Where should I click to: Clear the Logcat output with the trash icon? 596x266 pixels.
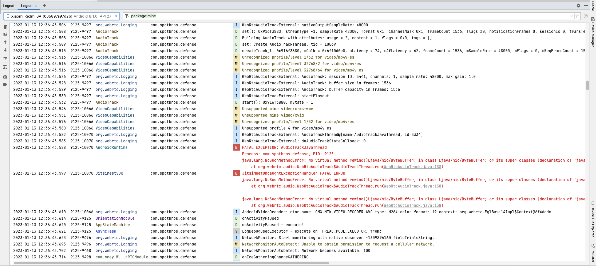tap(5, 27)
